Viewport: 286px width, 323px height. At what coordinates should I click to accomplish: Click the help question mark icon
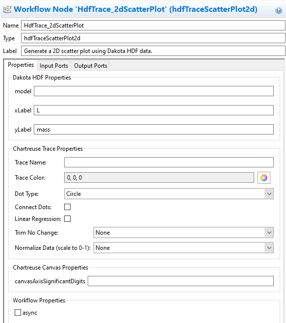278,10
